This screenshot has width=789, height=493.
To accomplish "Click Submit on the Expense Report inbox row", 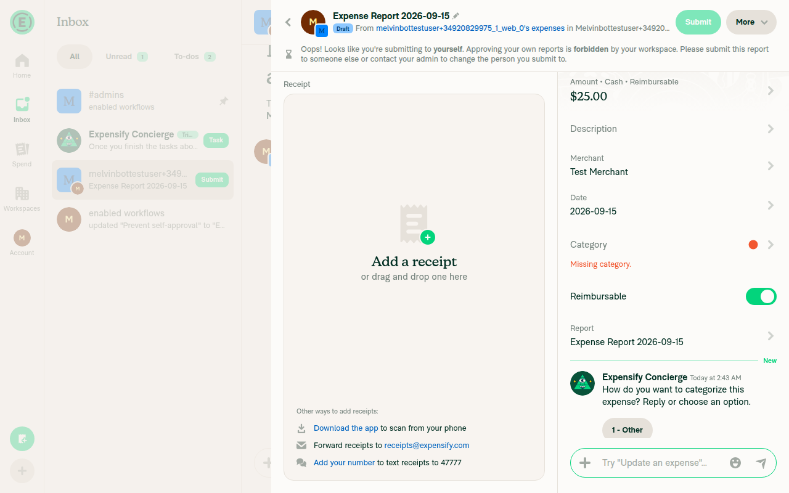I will 212,180.
